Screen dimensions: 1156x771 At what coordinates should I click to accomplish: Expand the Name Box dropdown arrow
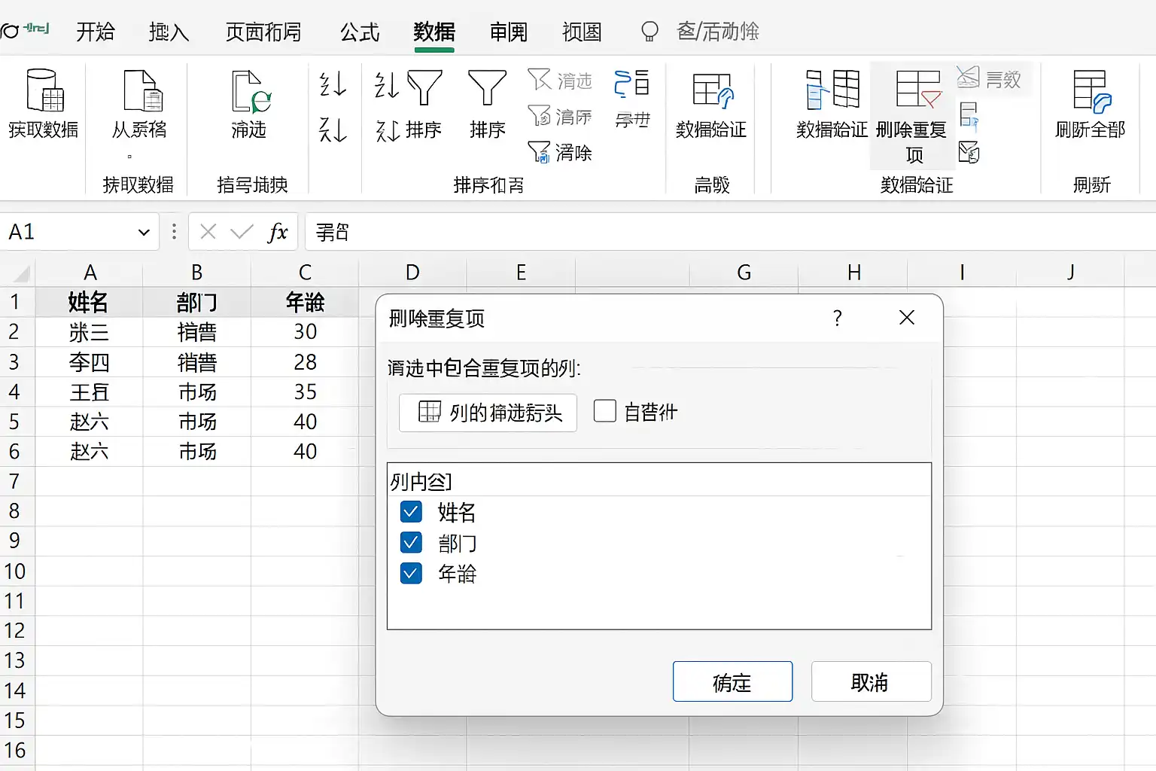[x=144, y=233]
